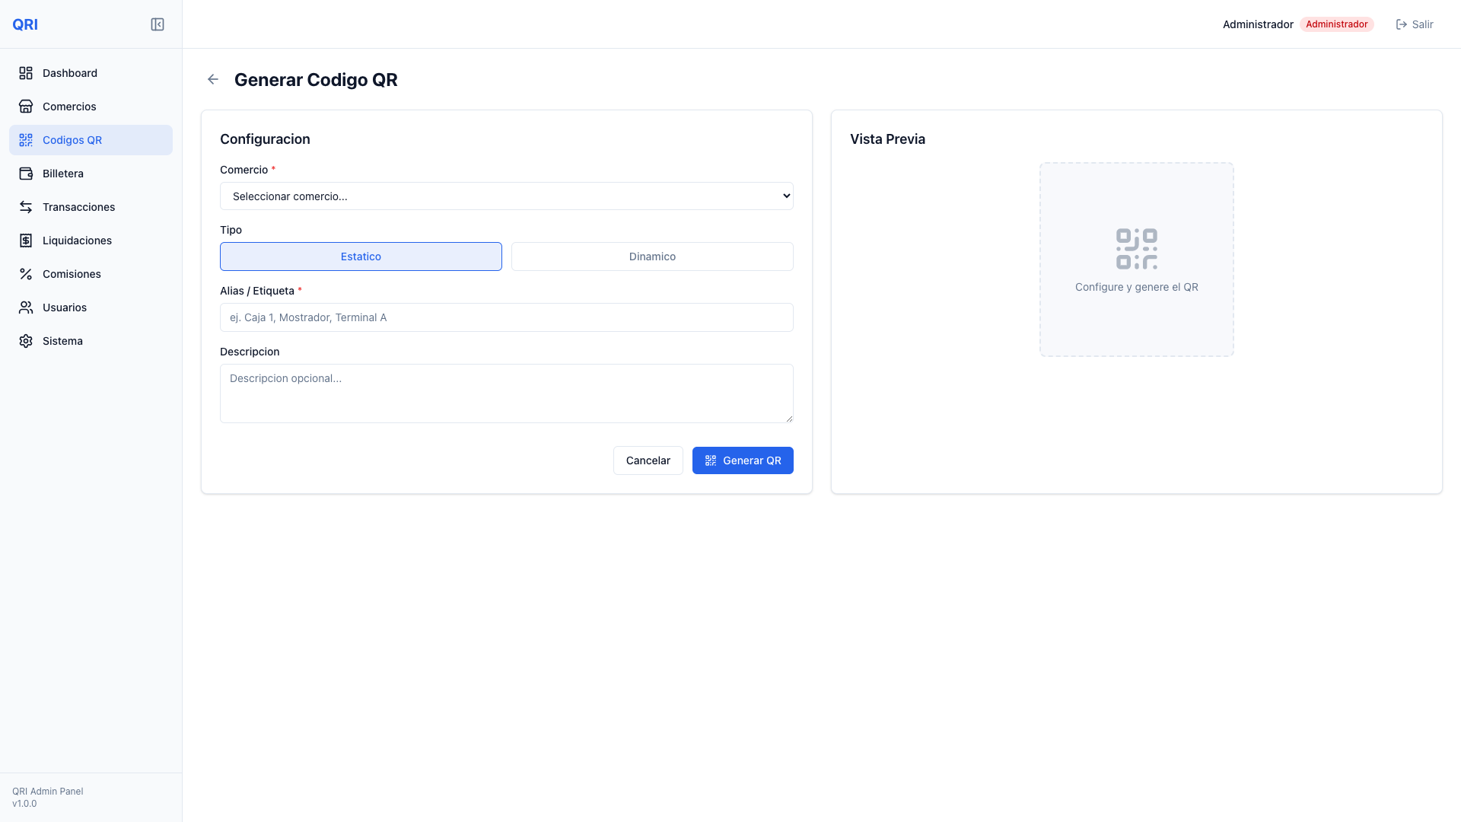The height and width of the screenshot is (822, 1461).
Task: Focus the Alias / Etiqueta input field
Action: [x=507, y=317]
